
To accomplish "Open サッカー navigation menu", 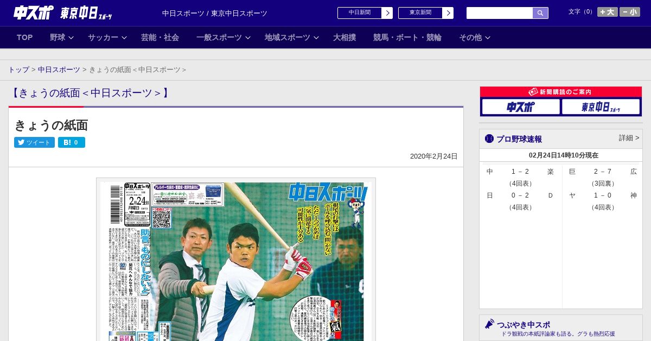I will coord(103,37).
